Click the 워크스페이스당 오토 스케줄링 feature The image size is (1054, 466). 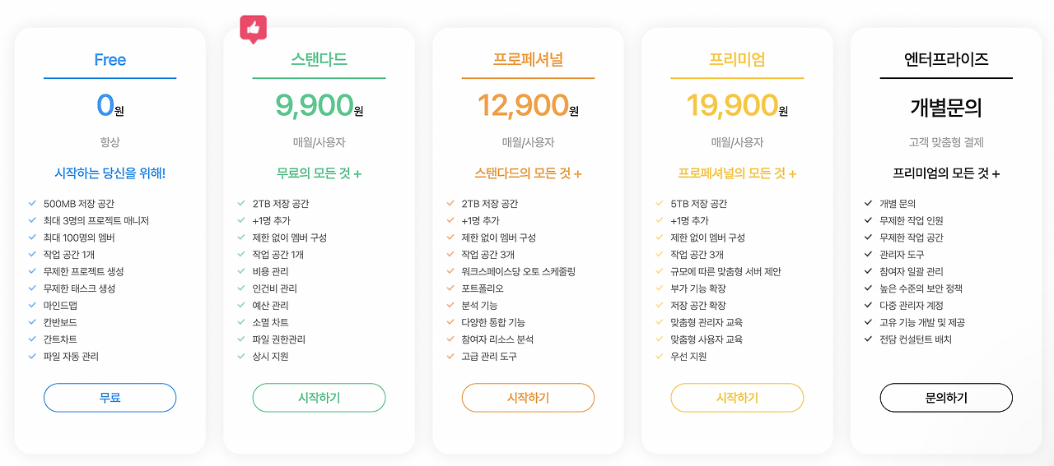518,271
